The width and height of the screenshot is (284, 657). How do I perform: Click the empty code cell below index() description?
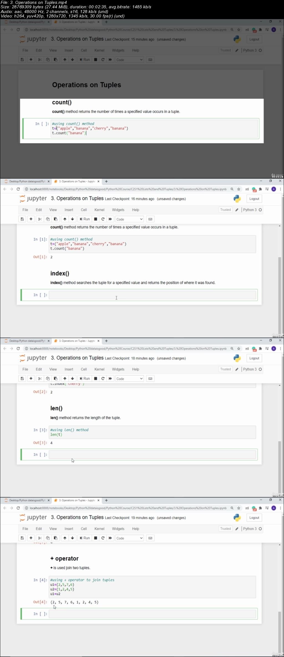pos(152,295)
